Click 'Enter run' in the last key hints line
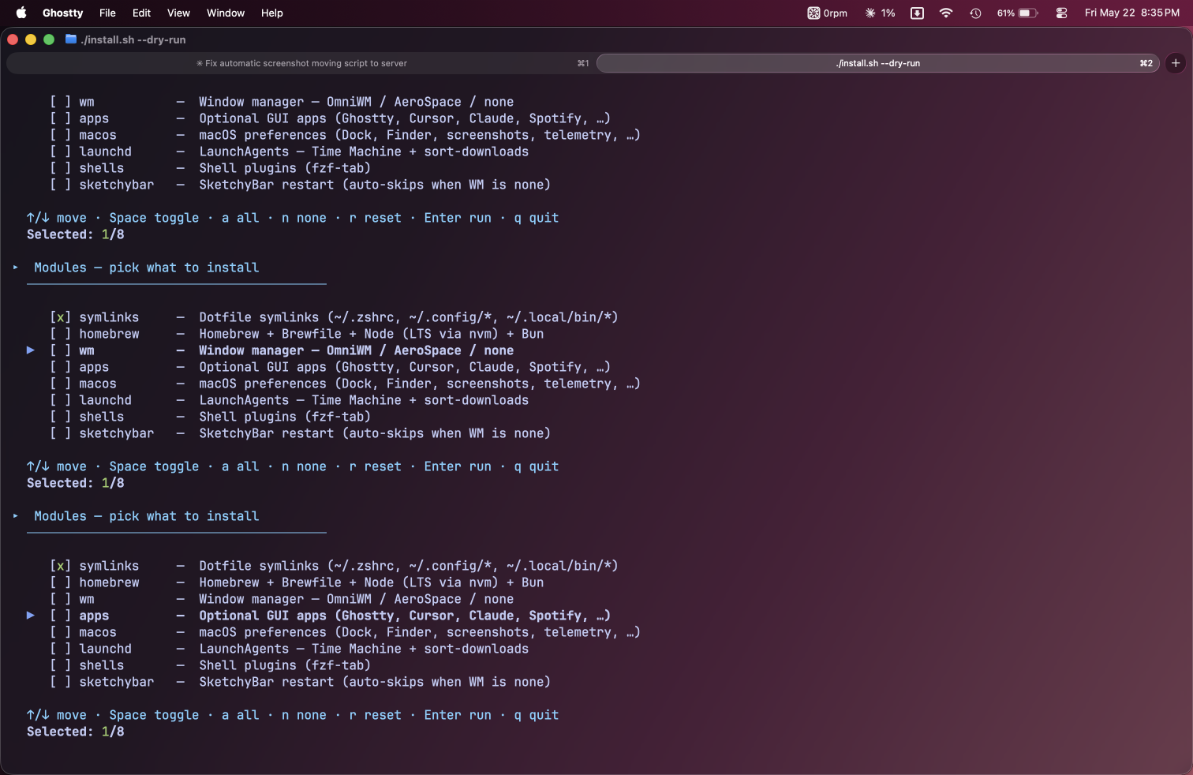1193x775 pixels. point(458,715)
